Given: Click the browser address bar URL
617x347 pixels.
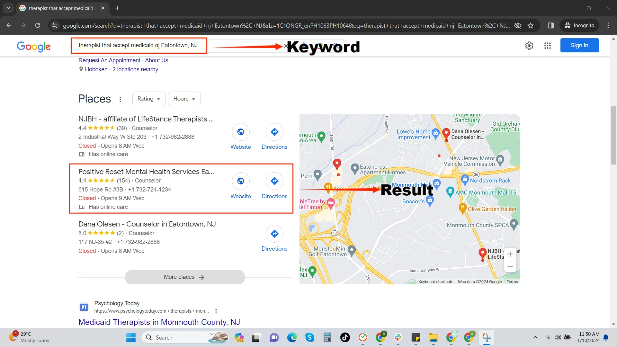Looking at the screenshot, I should tap(286, 25).
